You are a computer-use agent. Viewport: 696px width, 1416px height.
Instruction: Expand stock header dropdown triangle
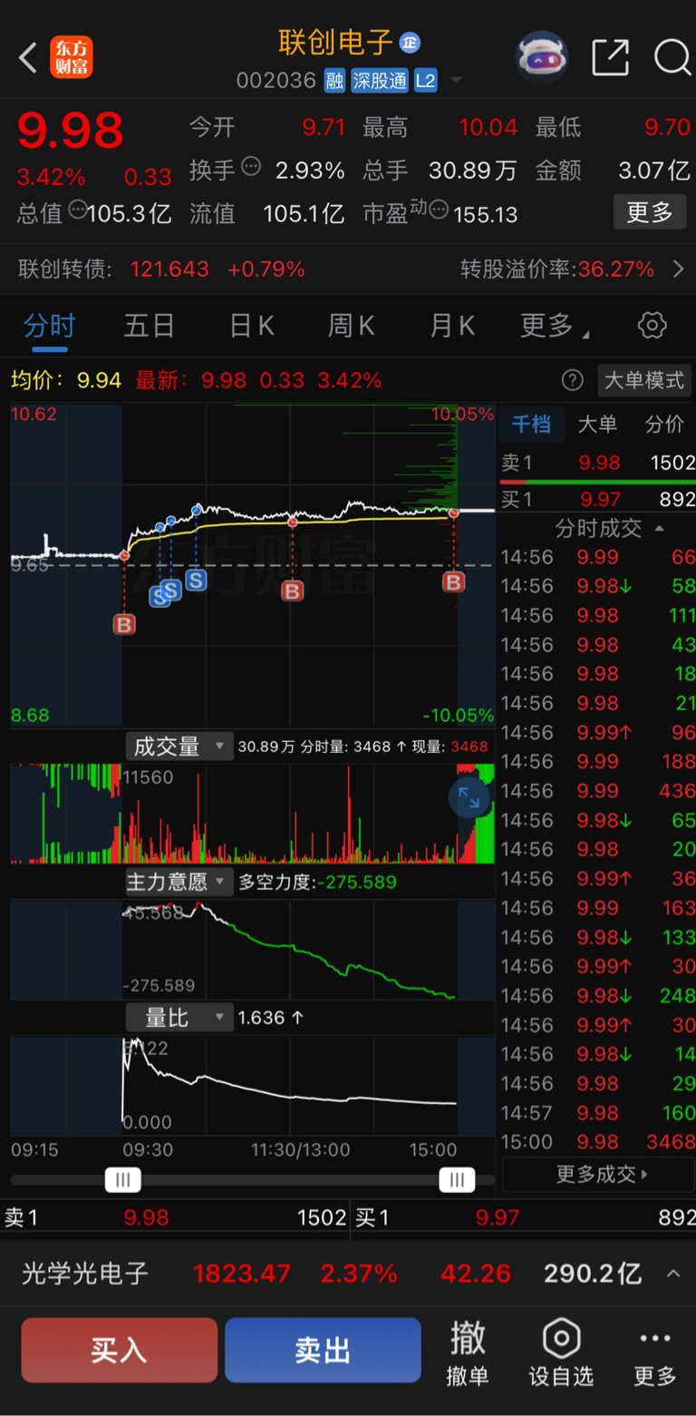tap(456, 81)
